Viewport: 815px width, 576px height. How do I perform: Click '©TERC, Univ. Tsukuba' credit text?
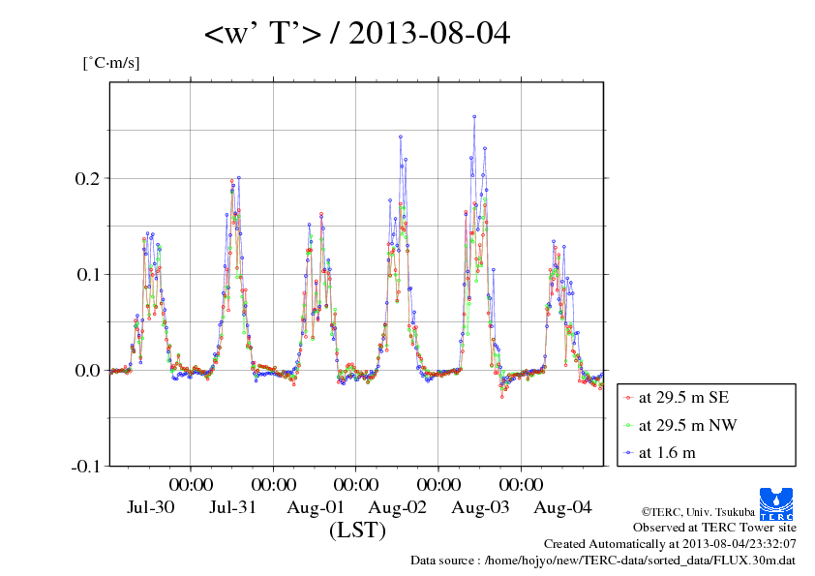[x=698, y=512]
